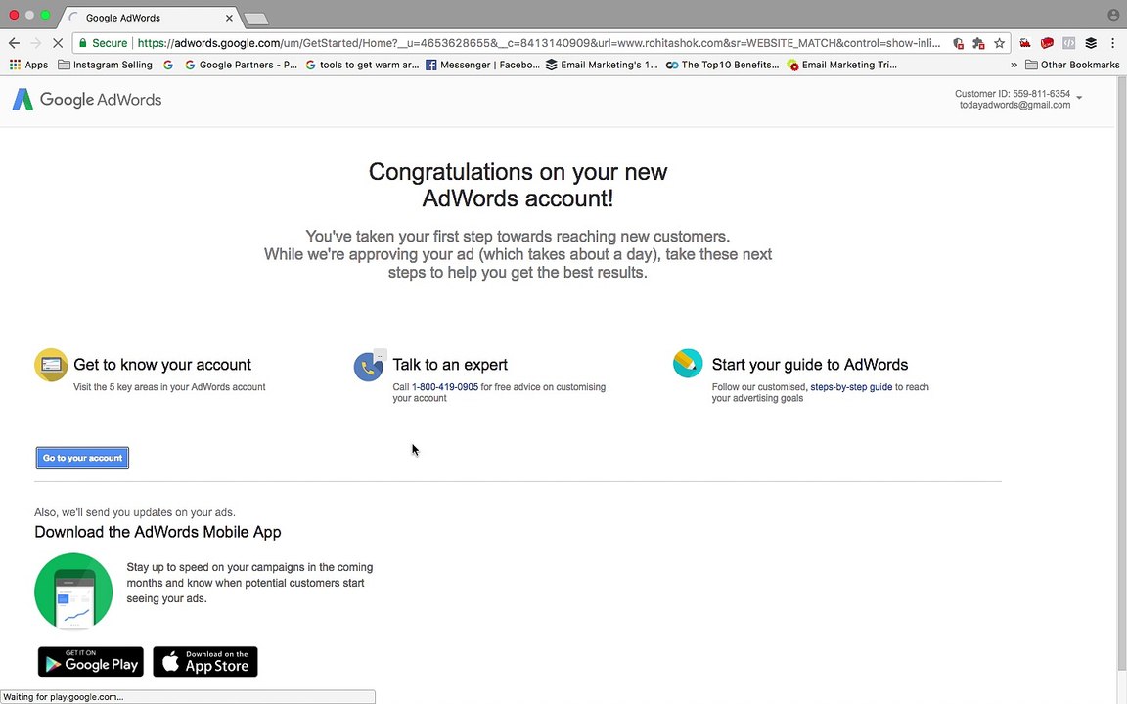
Task: Click the Secure padlock indicator
Action: tap(103, 43)
